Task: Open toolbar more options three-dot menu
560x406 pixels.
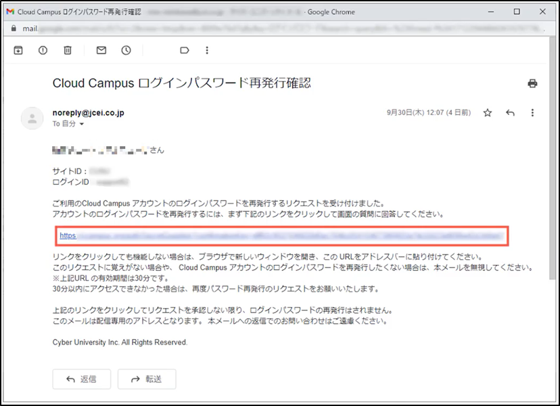Action: [207, 50]
